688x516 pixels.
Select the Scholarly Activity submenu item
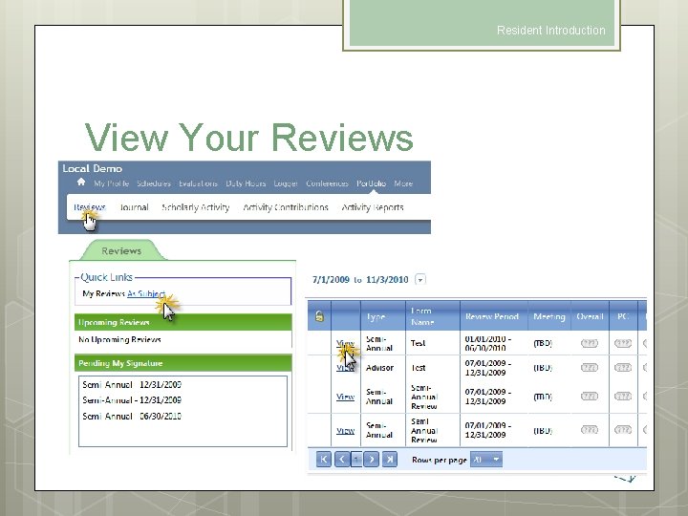click(x=195, y=207)
